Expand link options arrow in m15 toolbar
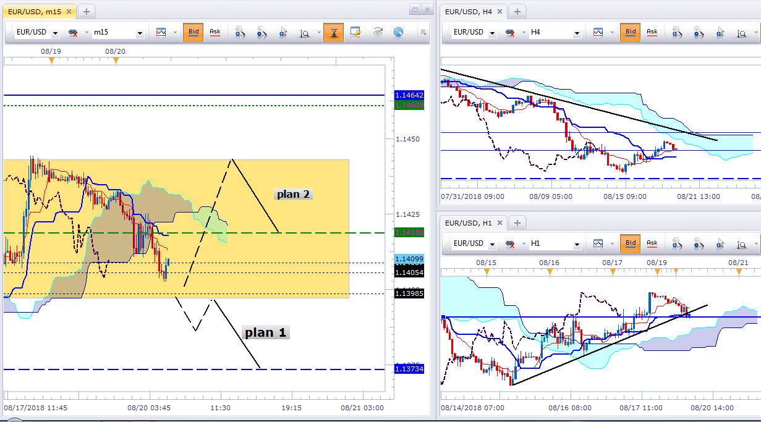Screen dimensions: 761x422 (x=86, y=33)
